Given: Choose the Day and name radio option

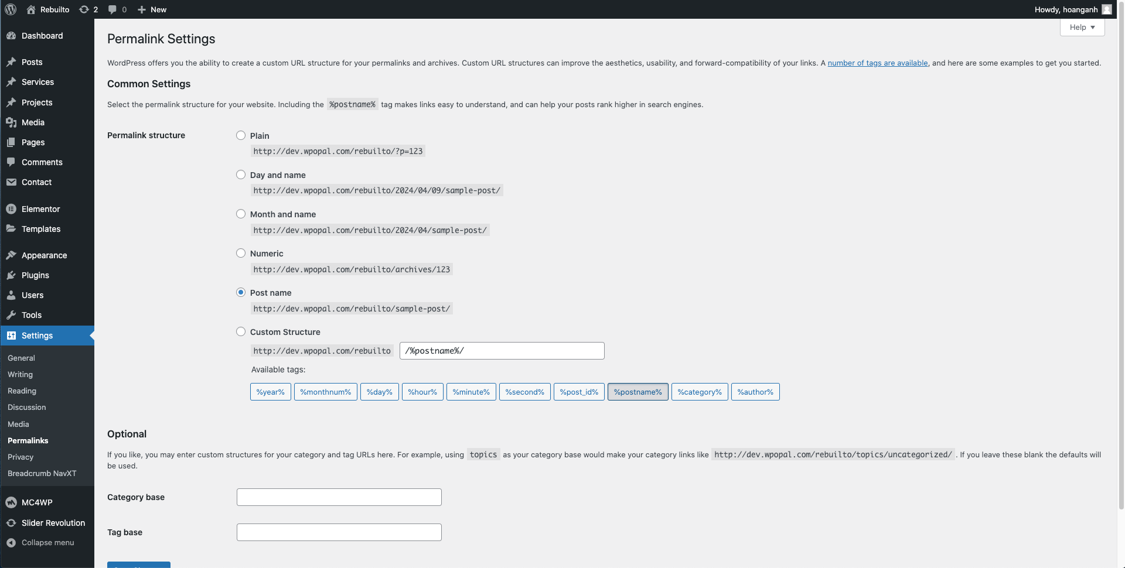Looking at the screenshot, I should point(241,174).
